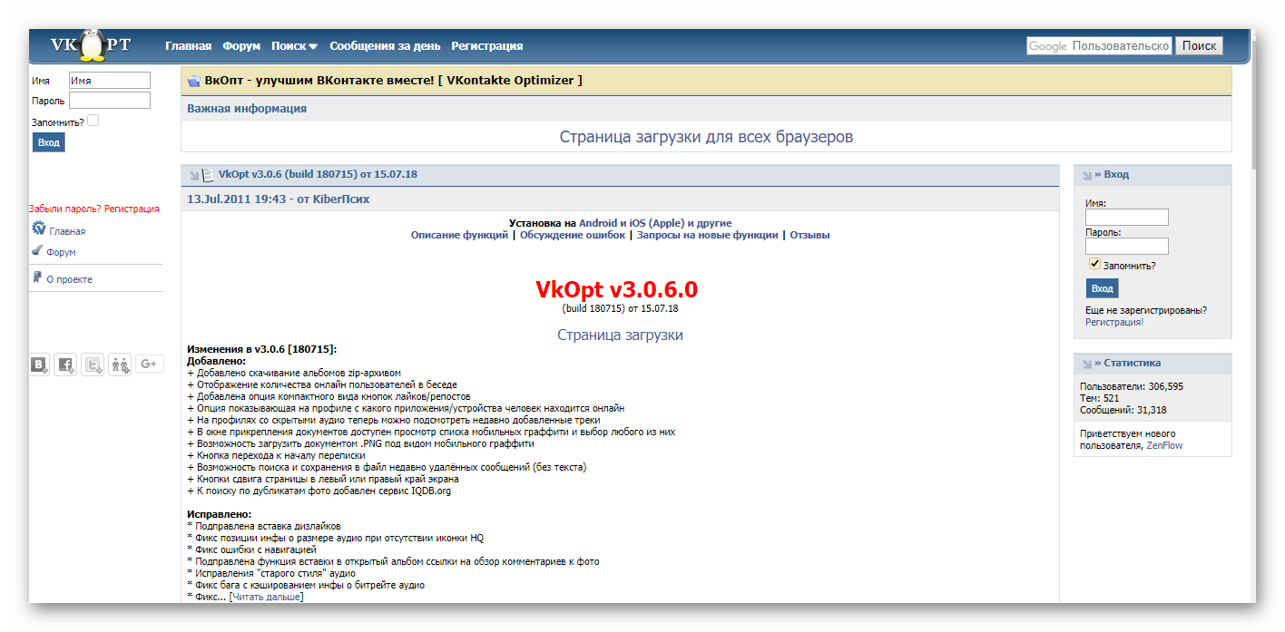Click Пароль field in left sidebar login
The width and height of the screenshot is (1285, 632).
110,101
